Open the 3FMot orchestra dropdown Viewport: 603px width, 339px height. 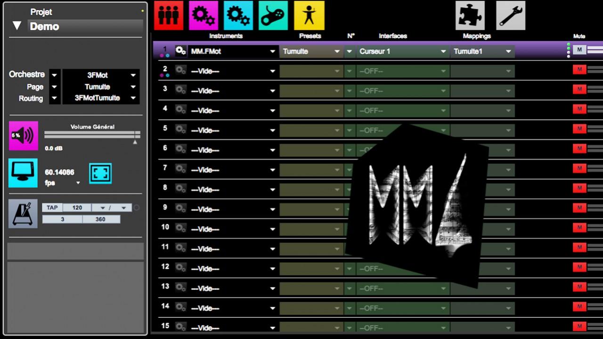click(x=133, y=75)
